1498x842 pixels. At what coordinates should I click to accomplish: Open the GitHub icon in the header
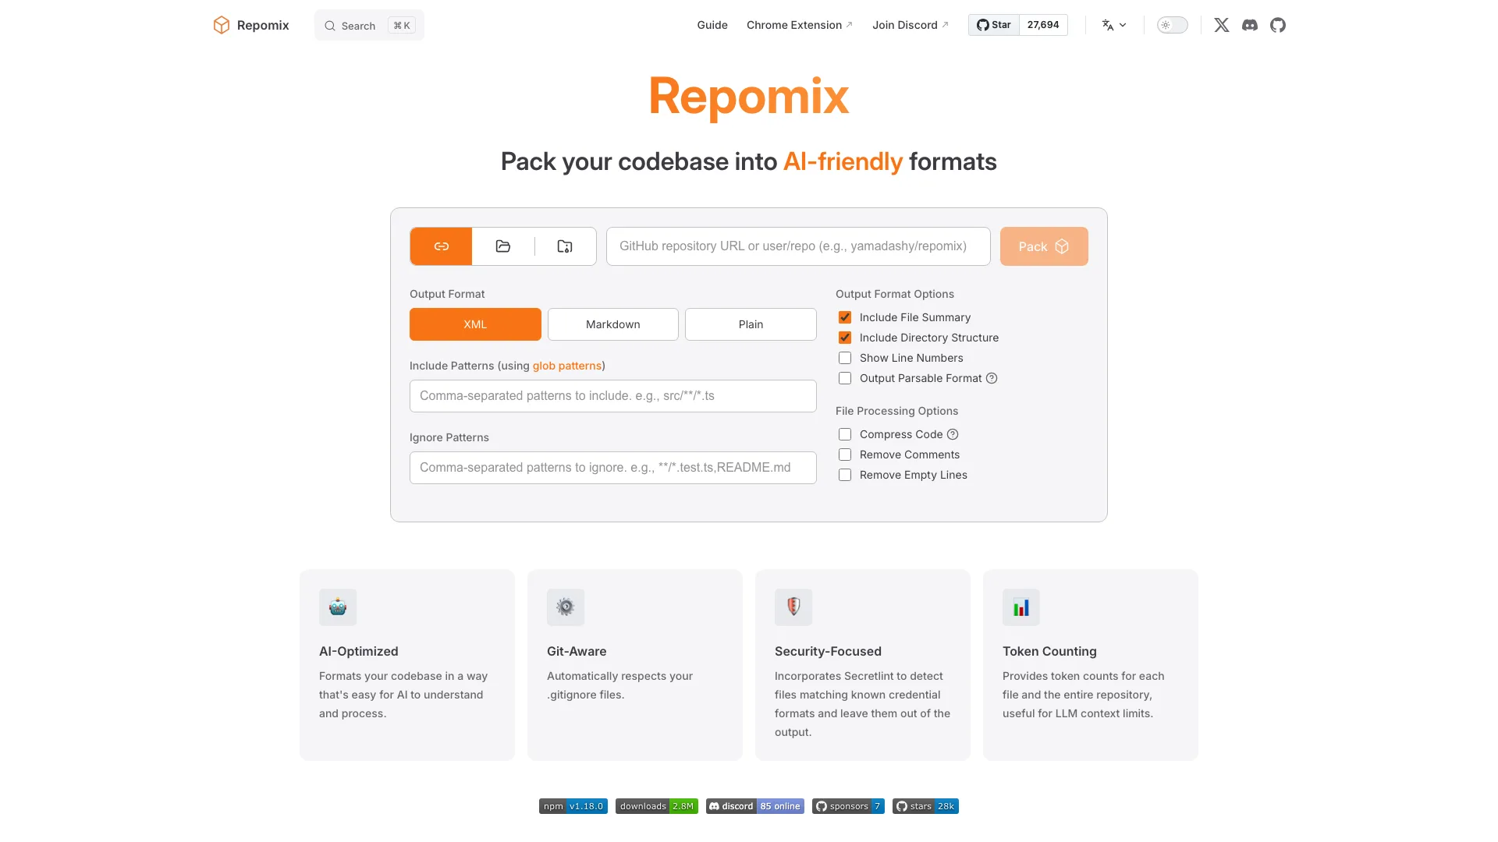(x=1278, y=25)
